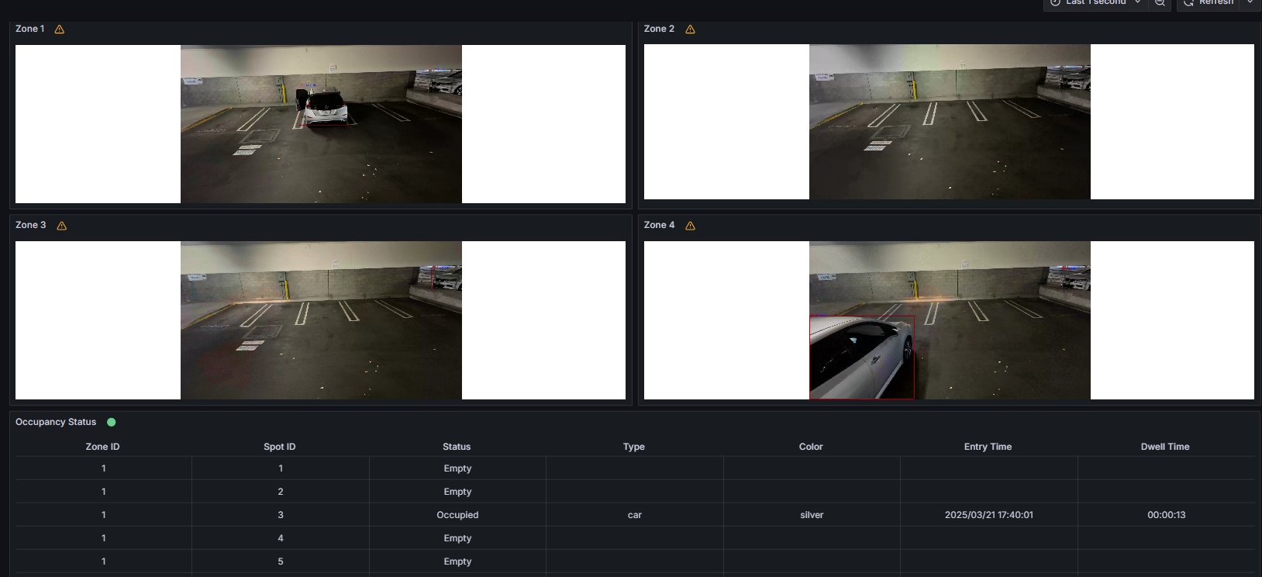
Task: Click the Zone 4 camera image thumbnail
Action: click(x=950, y=320)
